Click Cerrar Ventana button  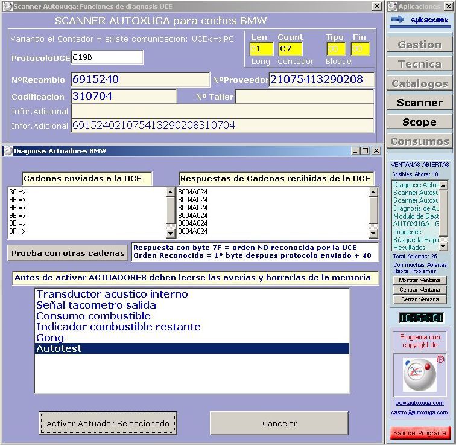420,299
